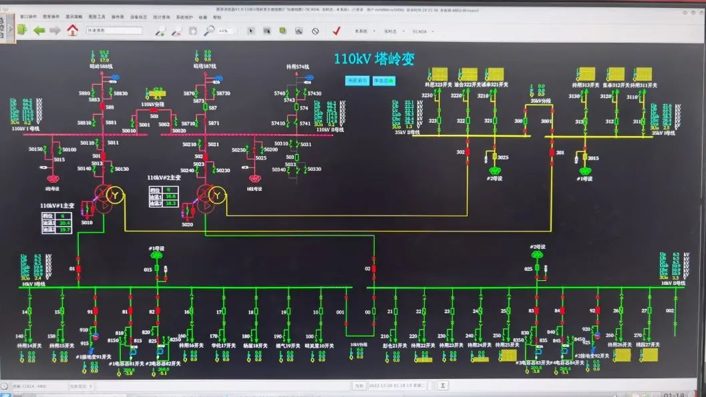
Task: Toggle the 10kV incoming breaker 01
Action: pos(78,269)
